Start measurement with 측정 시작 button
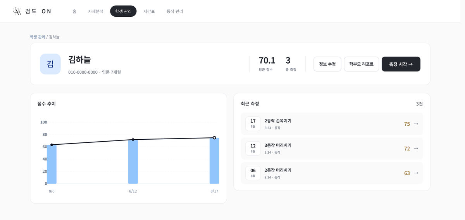The width and height of the screenshot is (465, 220). point(401,64)
